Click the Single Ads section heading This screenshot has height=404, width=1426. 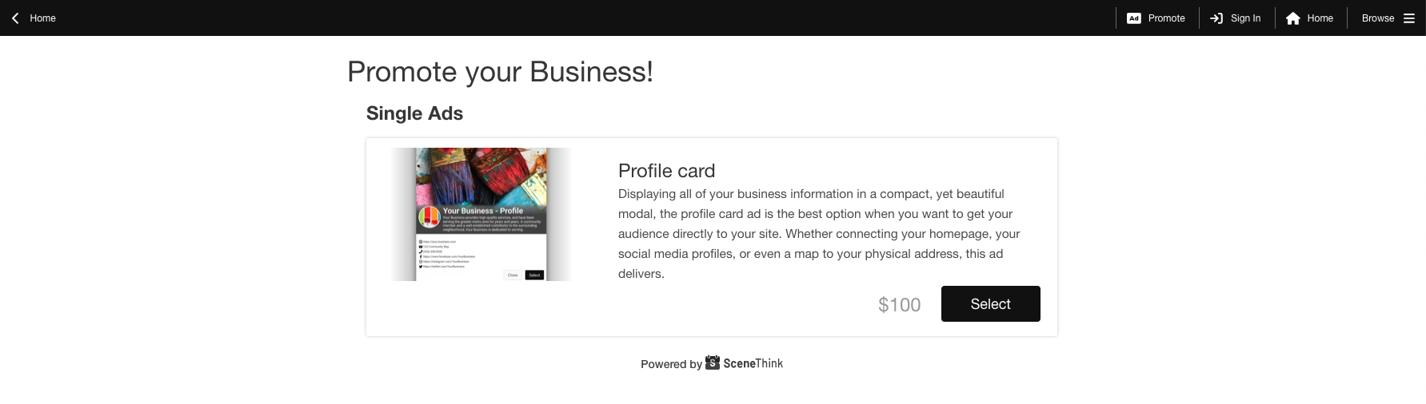[414, 113]
